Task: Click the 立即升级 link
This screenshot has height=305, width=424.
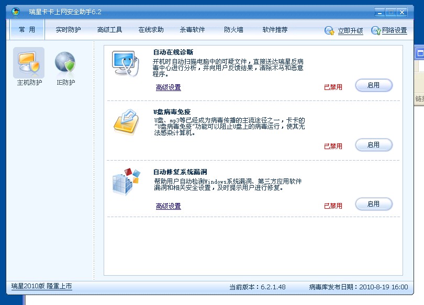Action: [x=350, y=31]
